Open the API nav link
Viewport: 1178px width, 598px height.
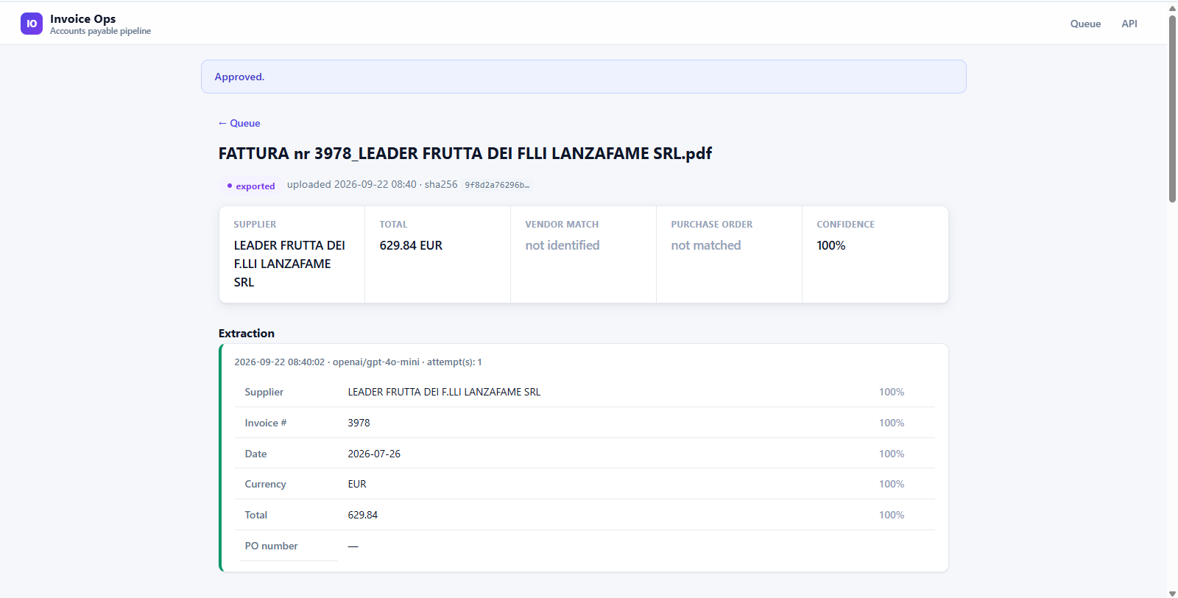click(x=1129, y=24)
